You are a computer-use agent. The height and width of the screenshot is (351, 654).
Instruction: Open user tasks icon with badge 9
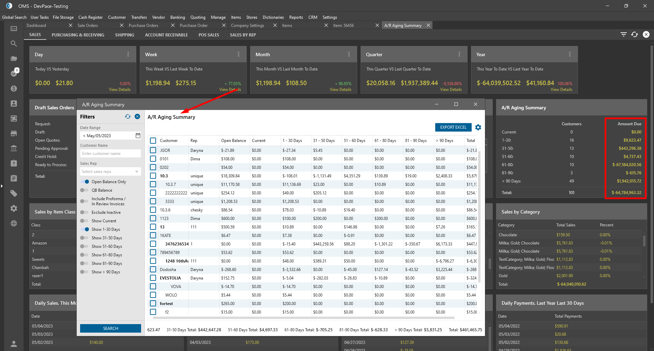pos(14,73)
